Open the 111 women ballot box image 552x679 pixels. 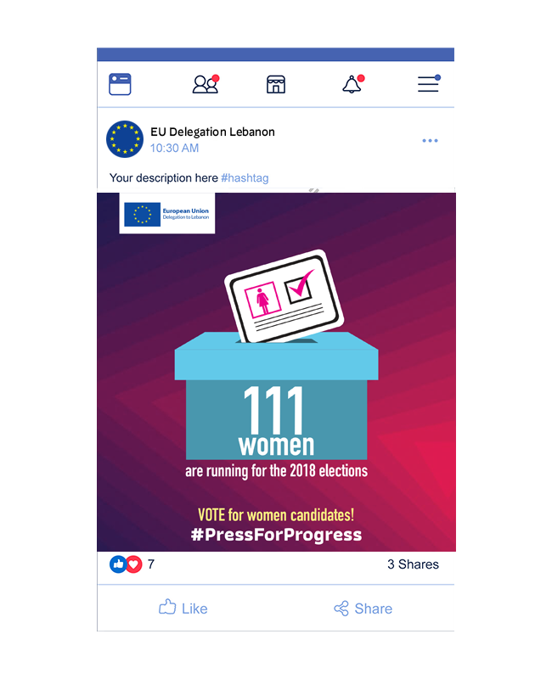(277, 372)
